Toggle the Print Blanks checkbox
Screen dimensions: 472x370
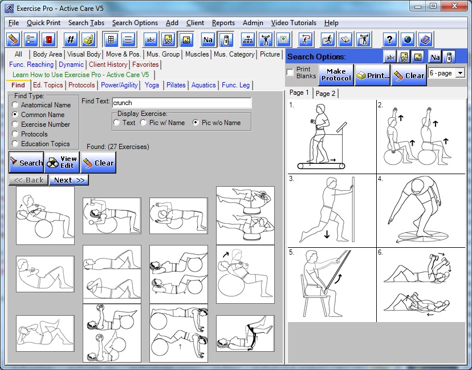(x=290, y=73)
